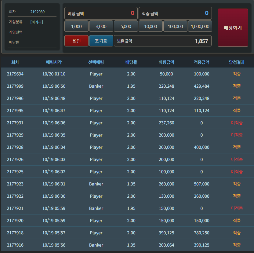Click bet time 10/19 06:02
The width and height of the screenshot is (254, 253).
point(54,172)
